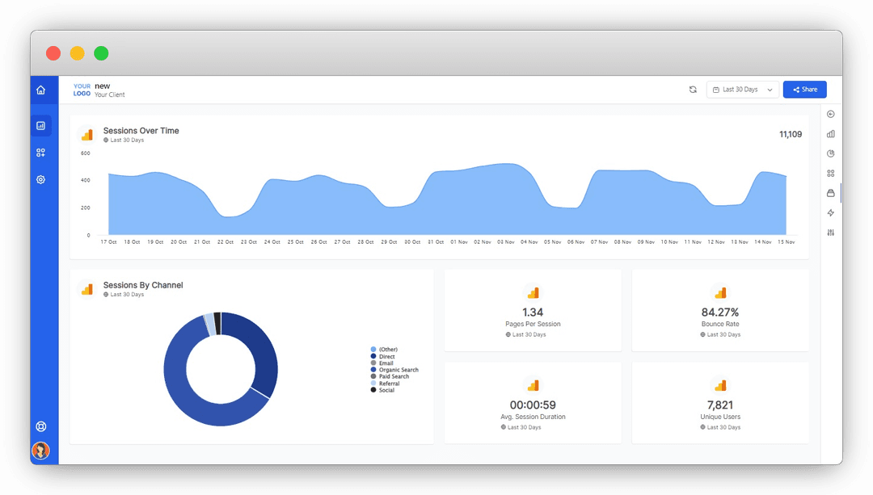This screenshot has height=495, width=873.
Task: Select the grid widget icon in right panel
Action: pyautogui.click(x=831, y=174)
